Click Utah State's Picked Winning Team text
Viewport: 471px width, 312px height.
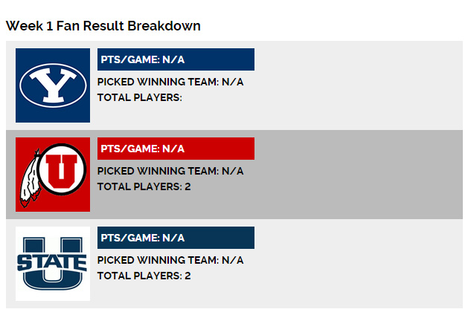click(x=170, y=260)
